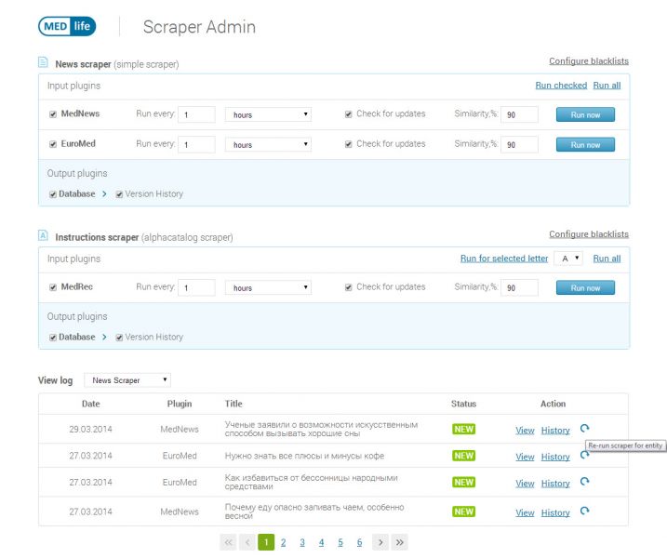View the insomnia EuroMed article
The height and width of the screenshot is (558, 667).
pos(525,484)
